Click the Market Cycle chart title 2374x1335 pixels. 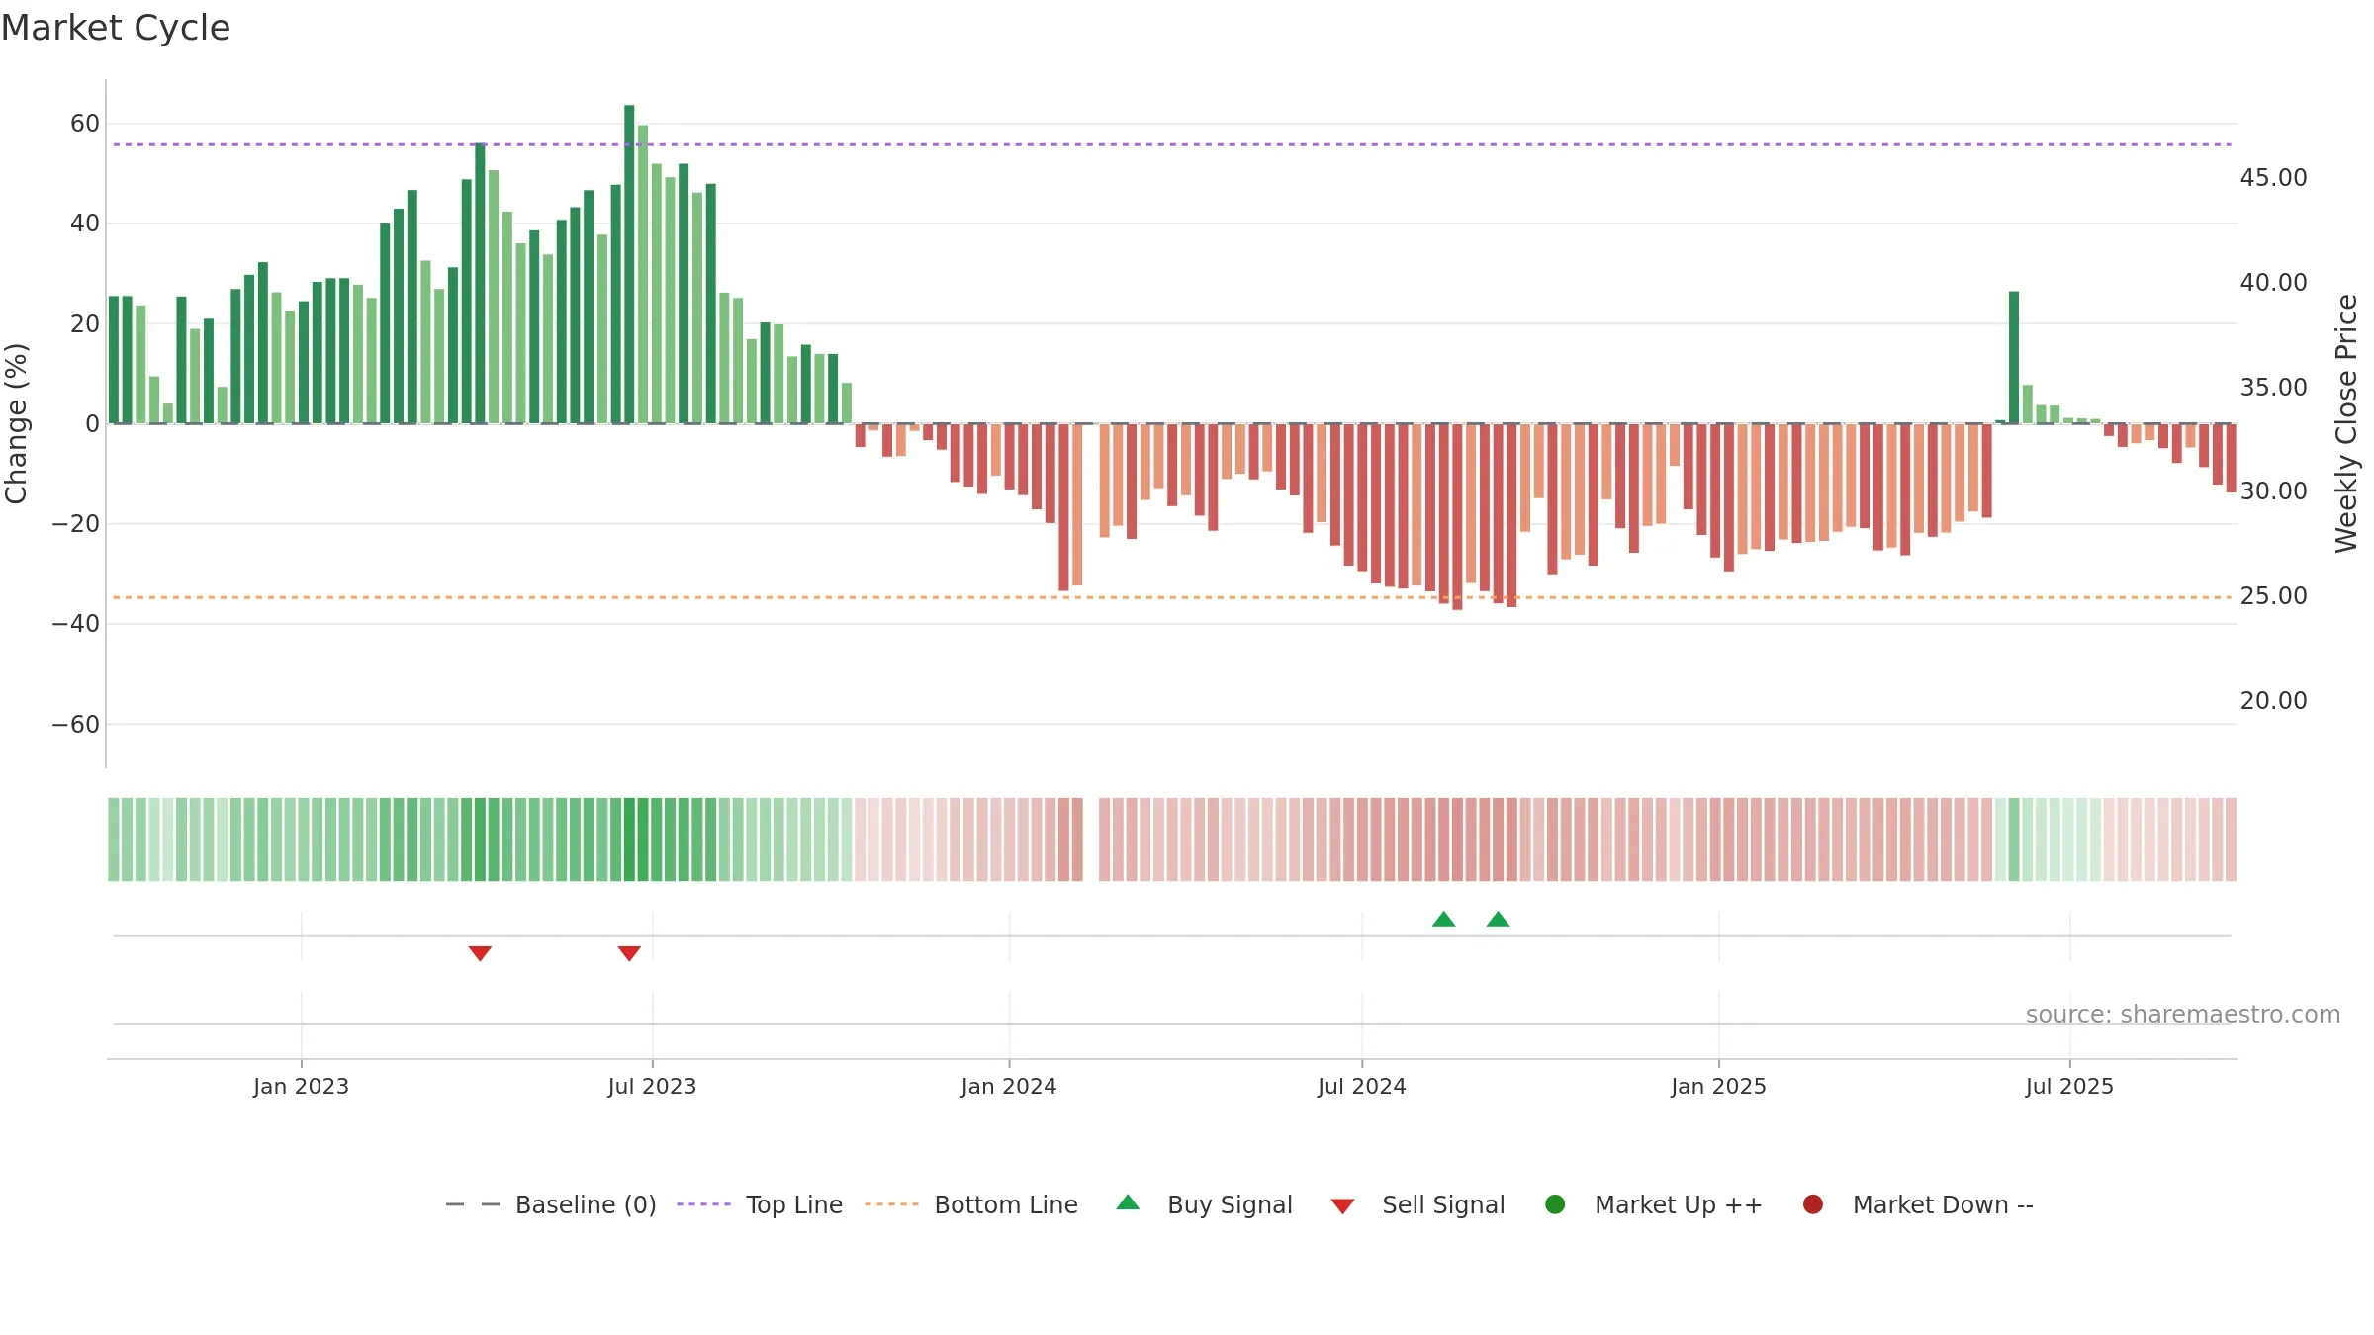coord(116,28)
